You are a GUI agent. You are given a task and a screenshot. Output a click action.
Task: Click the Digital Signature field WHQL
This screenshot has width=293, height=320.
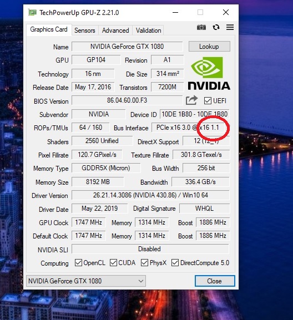coord(204,209)
